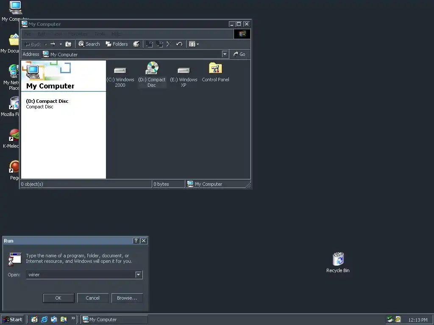
Task: Click the yellow disc tray icon
Action: pyautogui.click(x=398, y=319)
